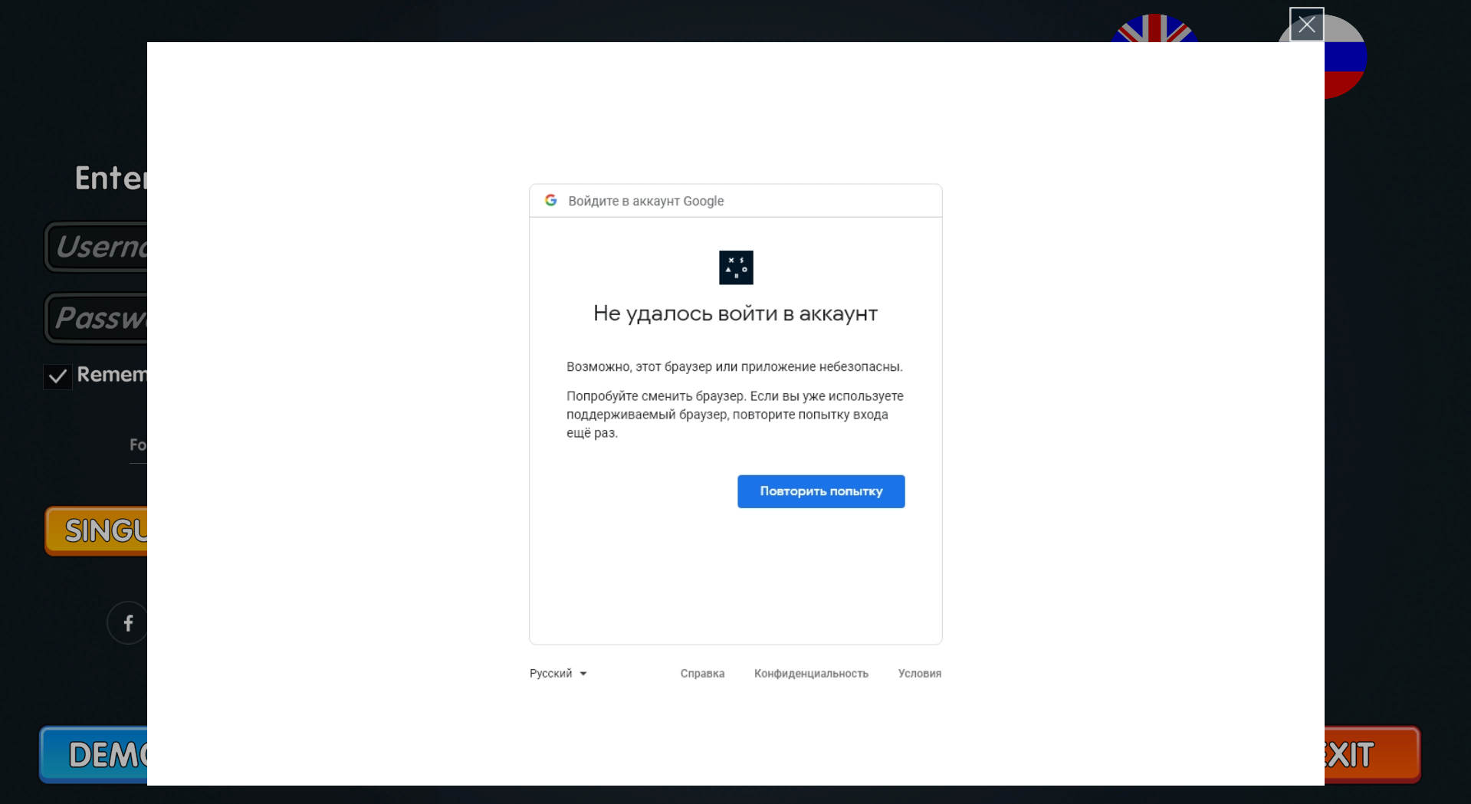Click the red EXIT button
This screenshot has width=1471, height=804.
click(x=1372, y=755)
